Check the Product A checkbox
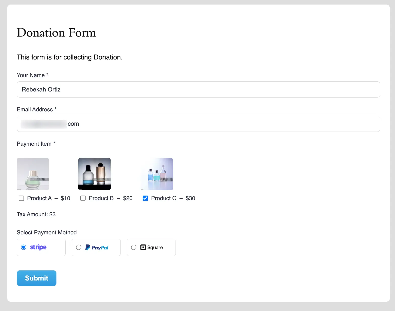The image size is (395, 311). [21, 198]
